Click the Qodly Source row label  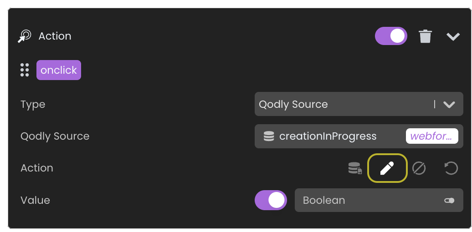[x=55, y=136]
